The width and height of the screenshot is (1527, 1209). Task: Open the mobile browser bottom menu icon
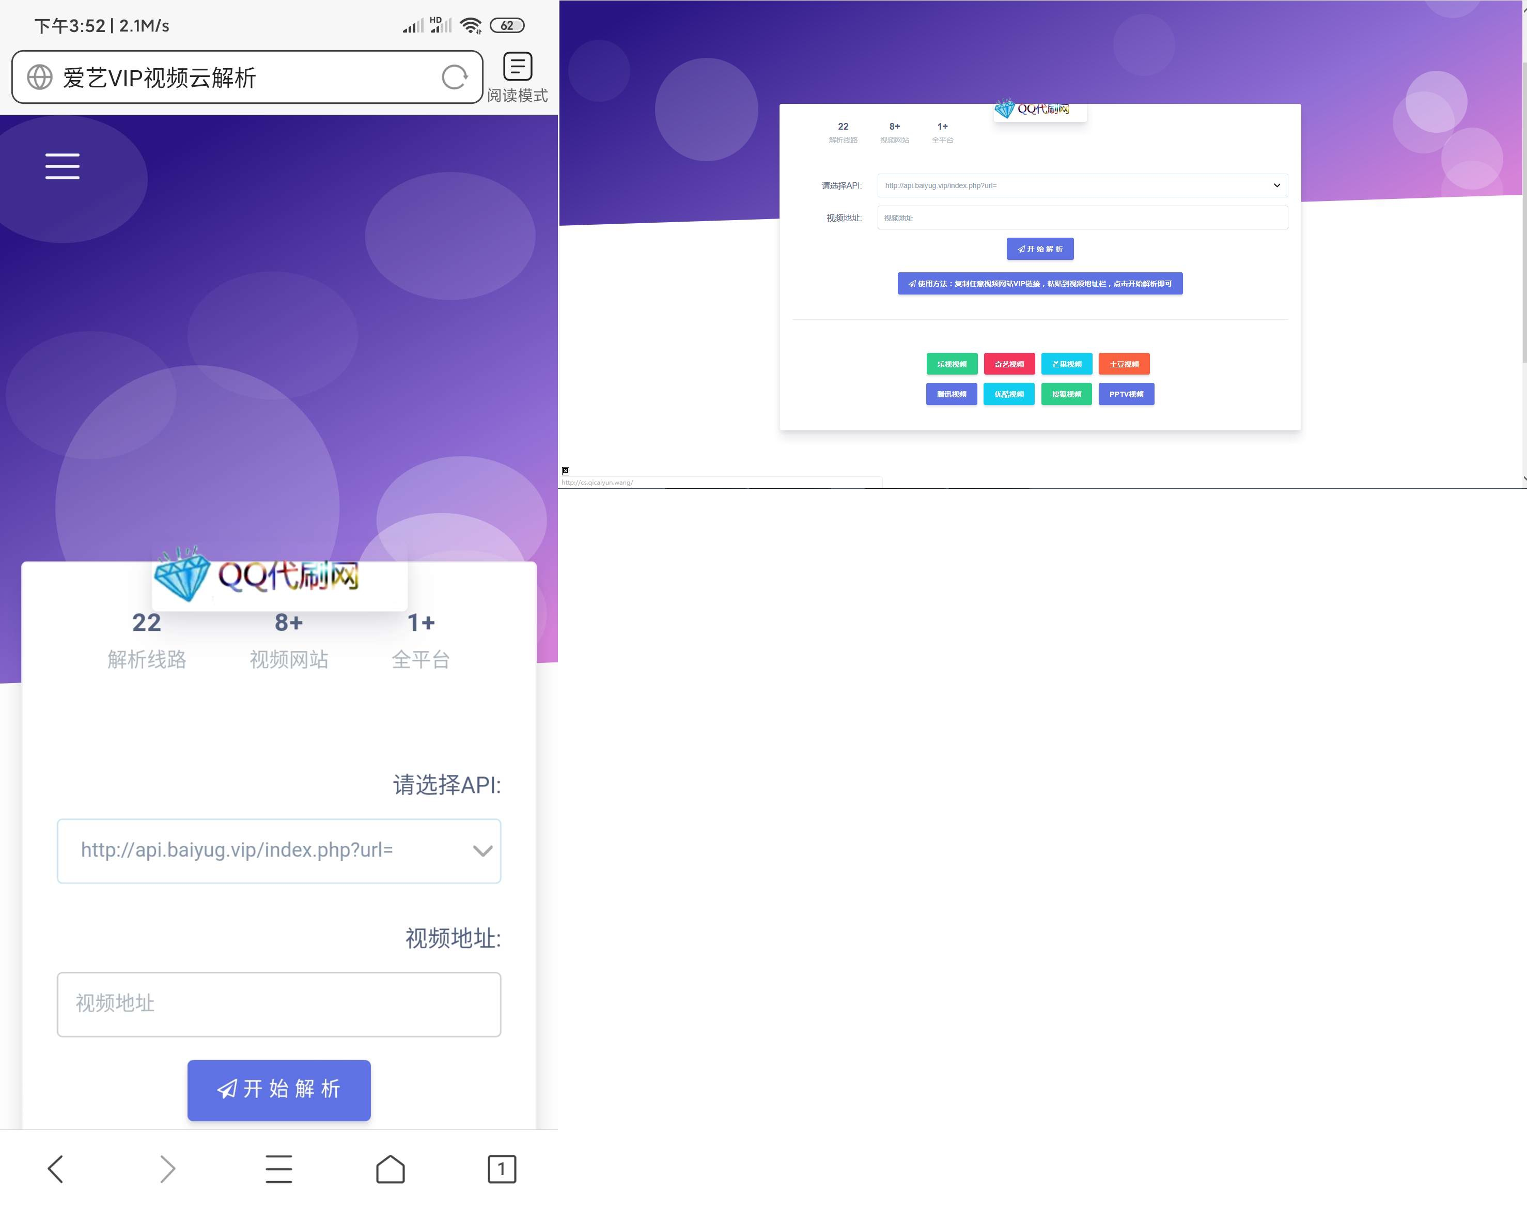pos(279,1169)
